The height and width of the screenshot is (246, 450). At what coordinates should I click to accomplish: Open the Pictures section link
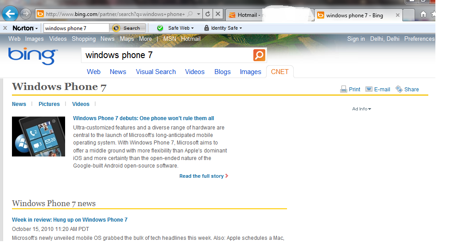(49, 104)
